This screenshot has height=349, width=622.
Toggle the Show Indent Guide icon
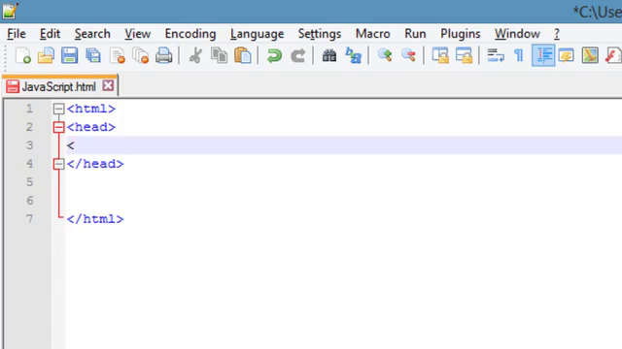coord(543,55)
